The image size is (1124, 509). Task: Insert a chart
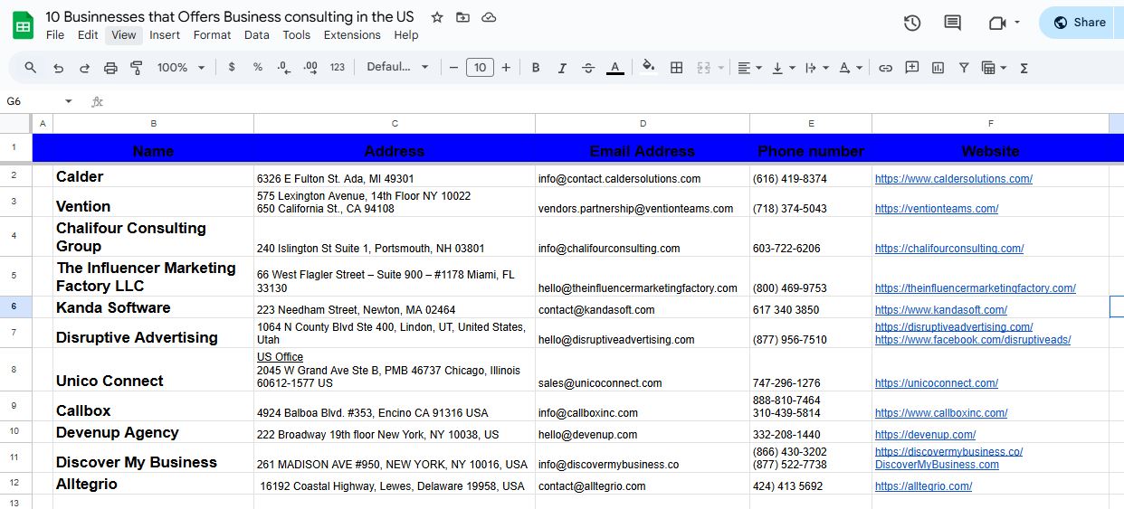point(938,68)
